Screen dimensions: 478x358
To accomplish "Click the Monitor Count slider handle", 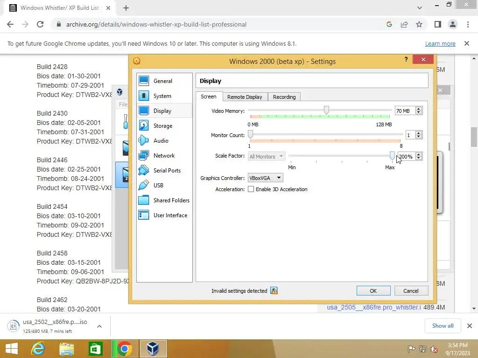I will click(x=250, y=134).
